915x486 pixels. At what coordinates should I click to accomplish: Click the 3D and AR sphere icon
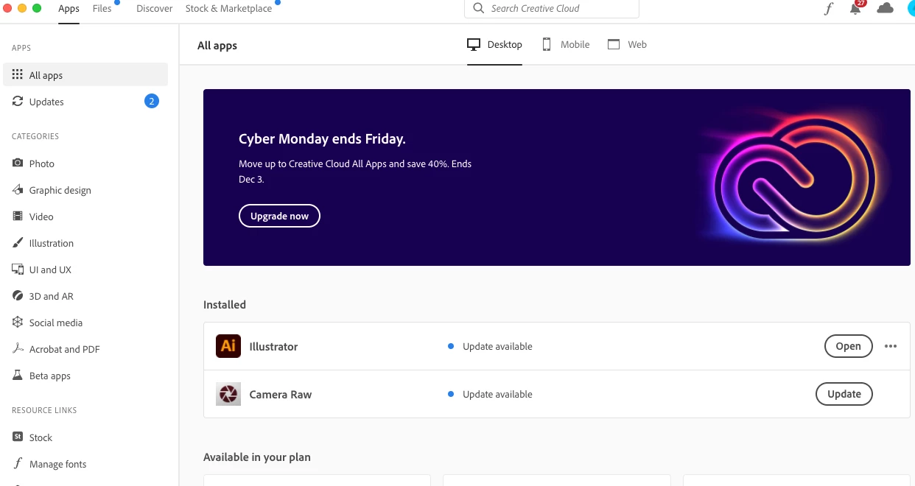(18, 296)
